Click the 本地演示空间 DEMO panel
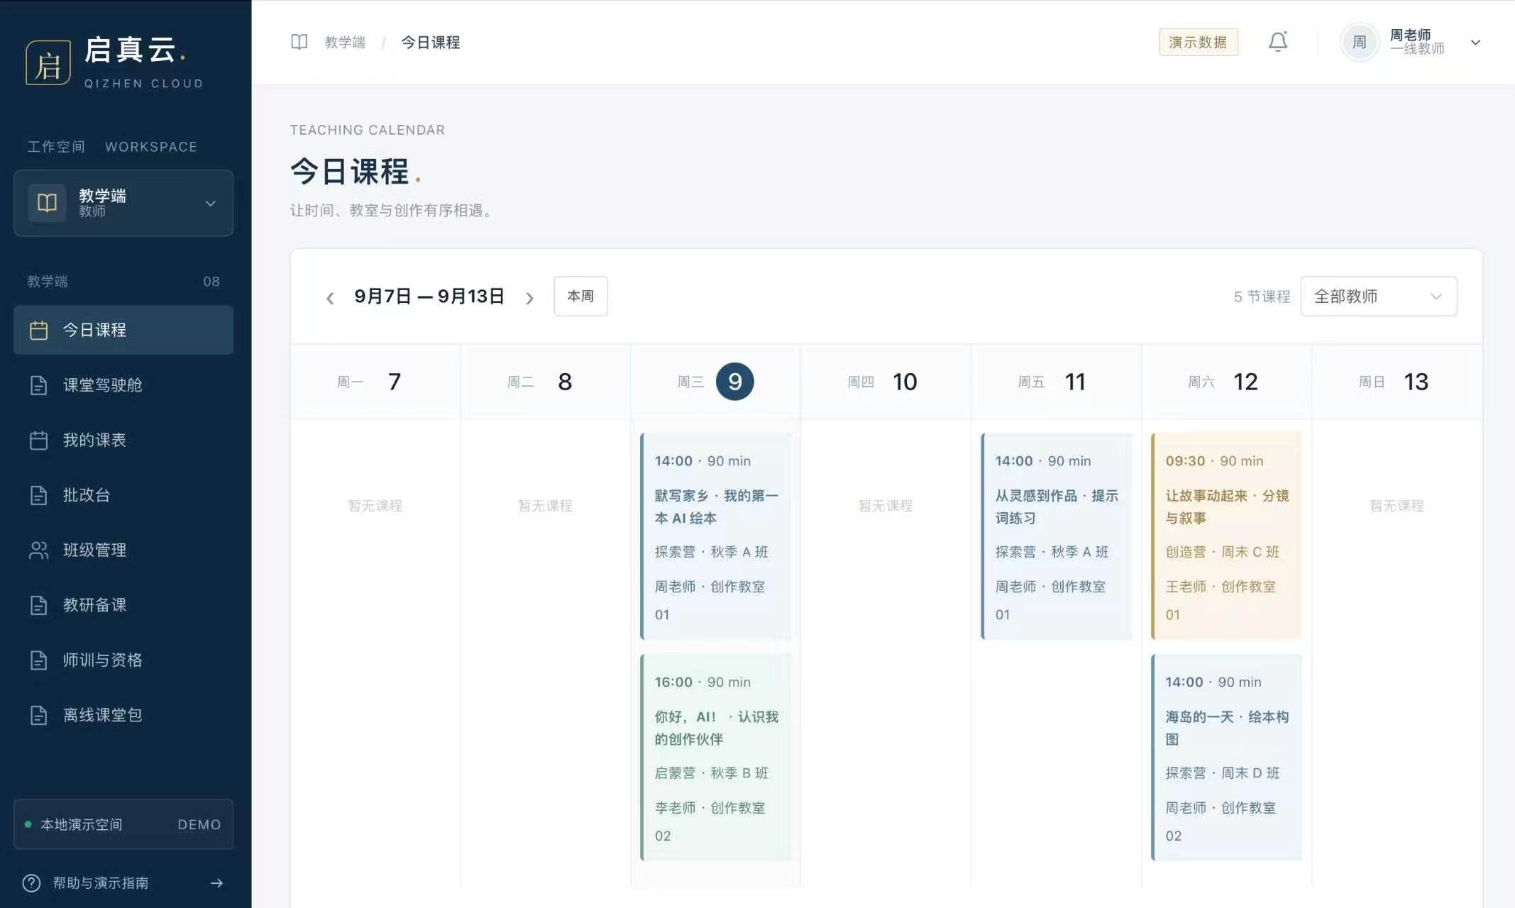 [123, 824]
